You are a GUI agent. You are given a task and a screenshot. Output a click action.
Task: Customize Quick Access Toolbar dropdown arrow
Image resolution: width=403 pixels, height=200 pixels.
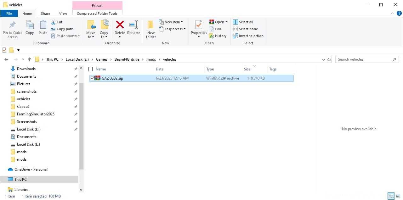pyautogui.click(x=18, y=50)
